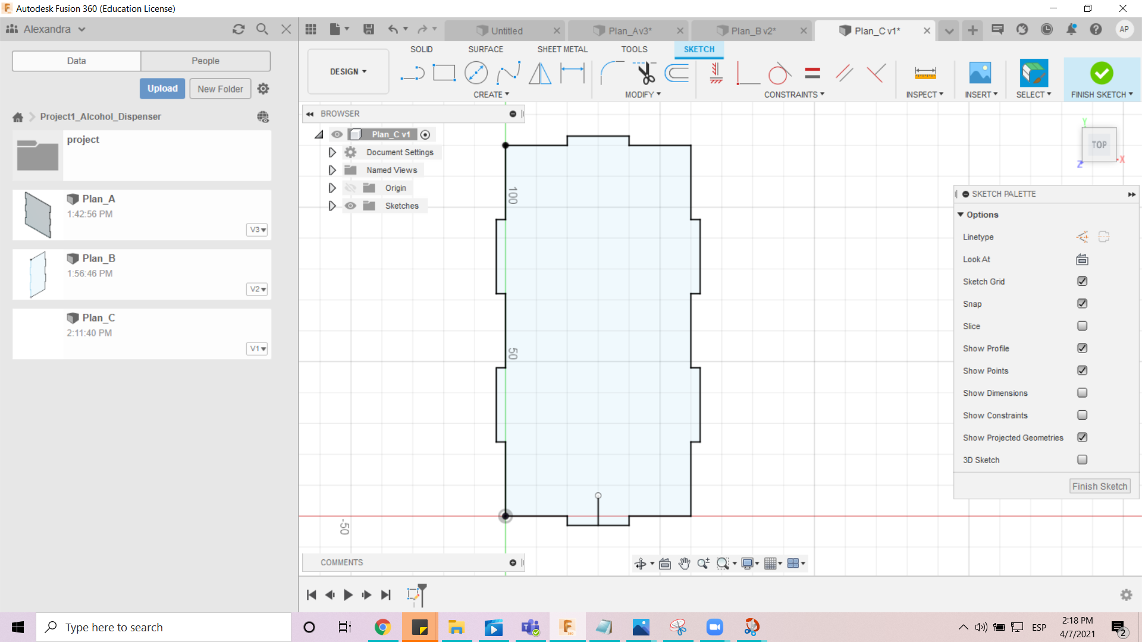Select the Line sketch tool
The width and height of the screenshot is (1142, 642).
click(x=412, y=73)
